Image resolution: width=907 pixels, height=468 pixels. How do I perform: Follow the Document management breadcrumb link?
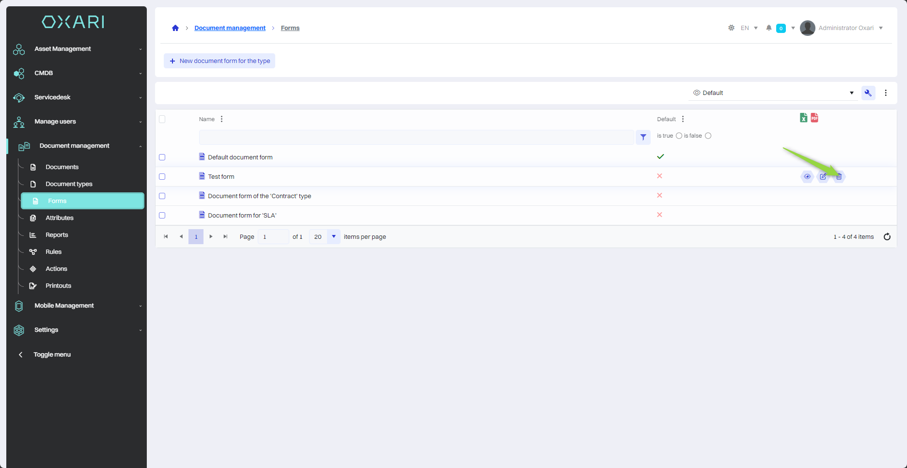[230, 28]
